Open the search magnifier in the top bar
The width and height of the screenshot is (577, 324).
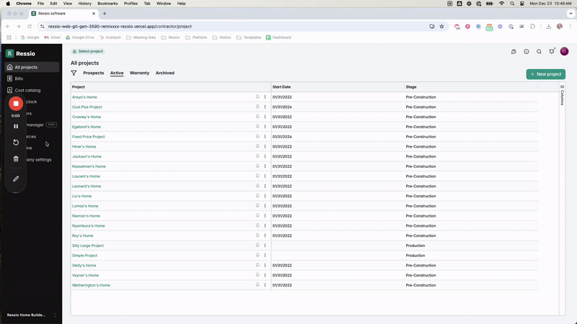tap(539, 52)
